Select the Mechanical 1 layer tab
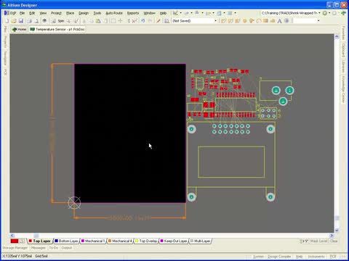Viewport: 349px width, 261px height. (x=93, y=241)
